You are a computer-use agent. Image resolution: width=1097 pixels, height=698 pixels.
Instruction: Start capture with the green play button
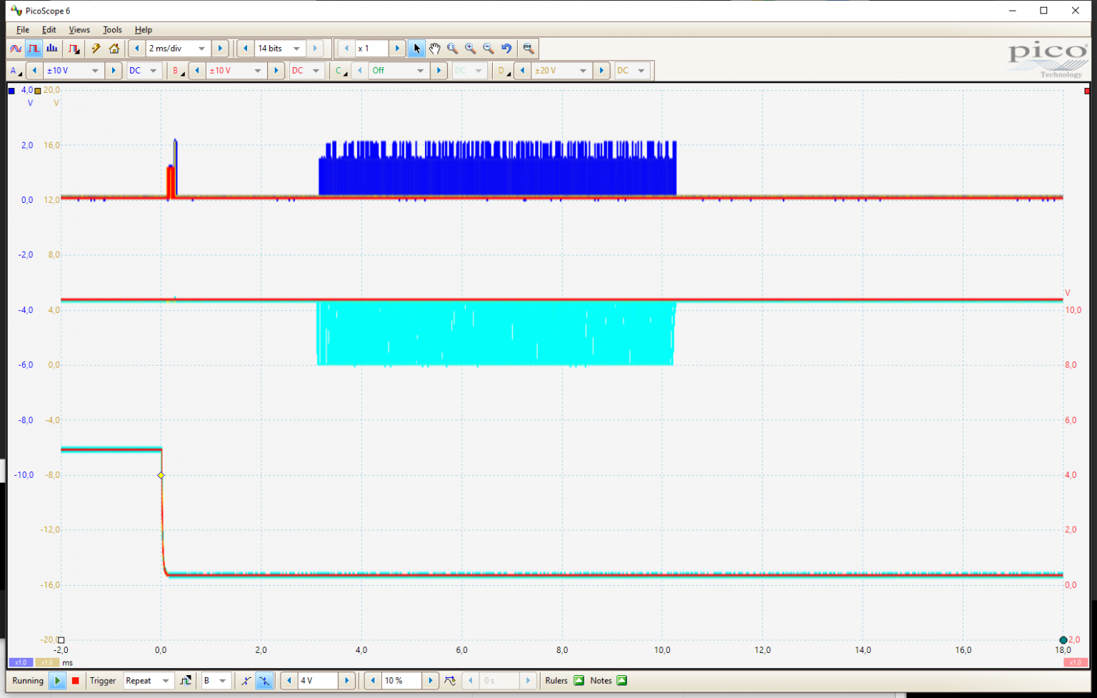pyautogui.click(x=58, y=680)
